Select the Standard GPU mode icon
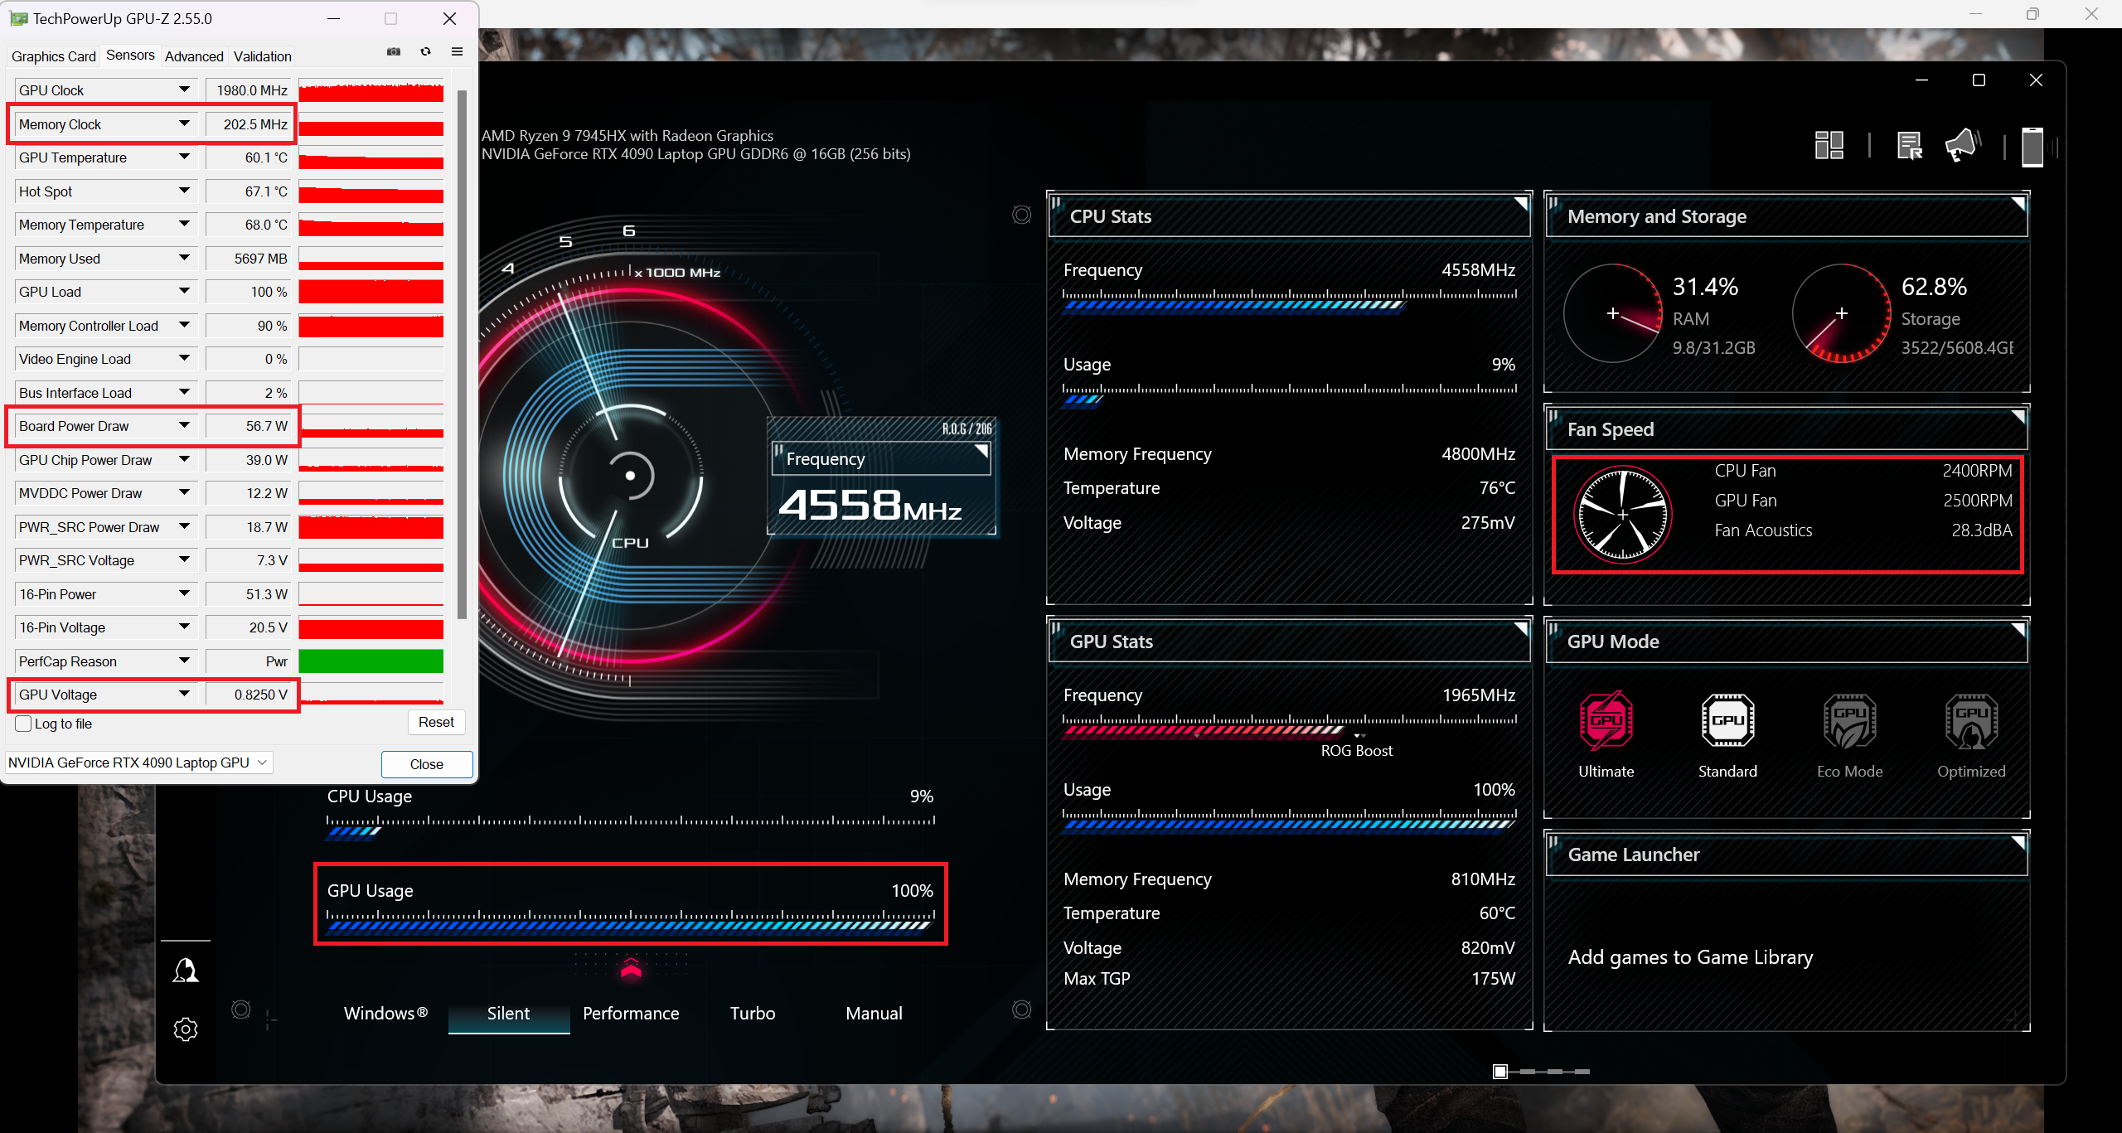Viewport: 2122px width, 1133px height. pos(1727,720)
